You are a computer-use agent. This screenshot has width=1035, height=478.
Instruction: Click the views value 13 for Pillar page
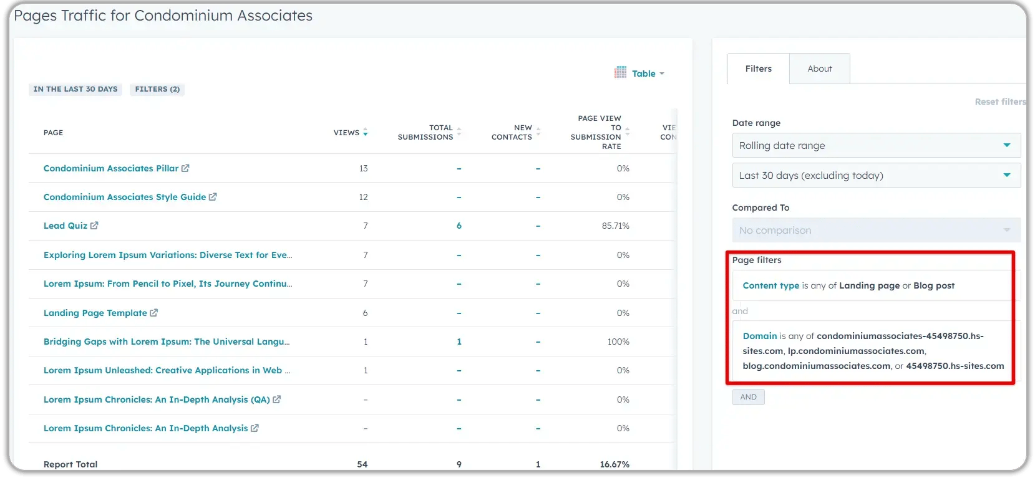pyautogui.click(x=364, y=168)
